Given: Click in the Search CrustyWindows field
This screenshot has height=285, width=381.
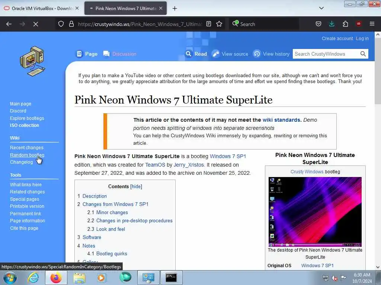Looking at the screenshot, I should [326, 54].
